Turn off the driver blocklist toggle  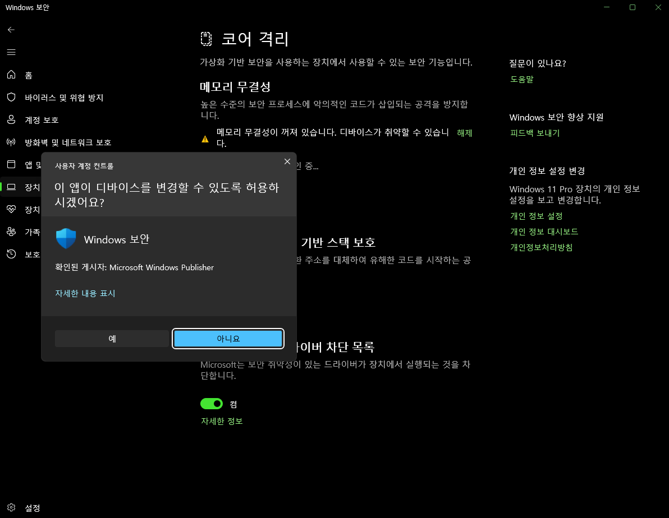coord(212,403)
